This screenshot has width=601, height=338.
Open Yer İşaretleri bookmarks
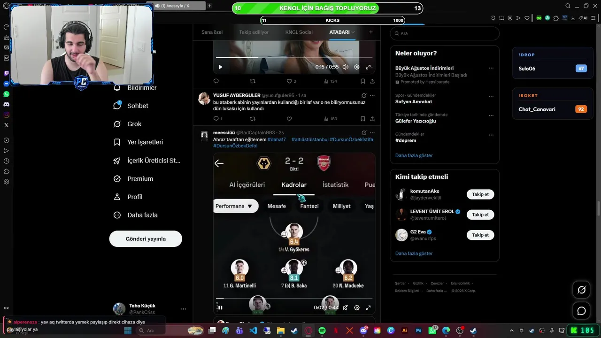[139, 142]
